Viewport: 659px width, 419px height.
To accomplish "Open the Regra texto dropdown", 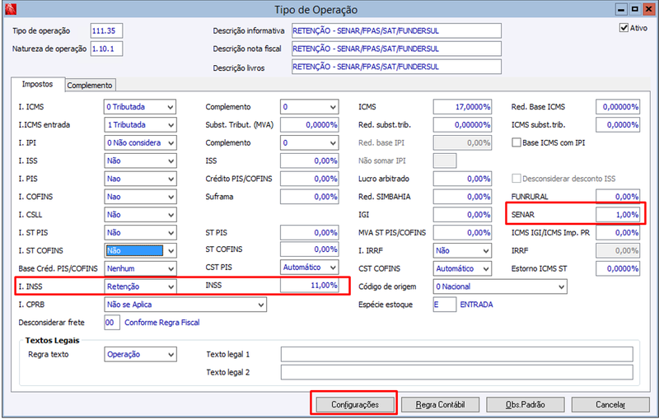I will [x=140, y=354].
